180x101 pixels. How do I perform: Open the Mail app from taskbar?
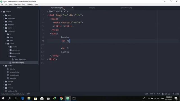(42, 98)
